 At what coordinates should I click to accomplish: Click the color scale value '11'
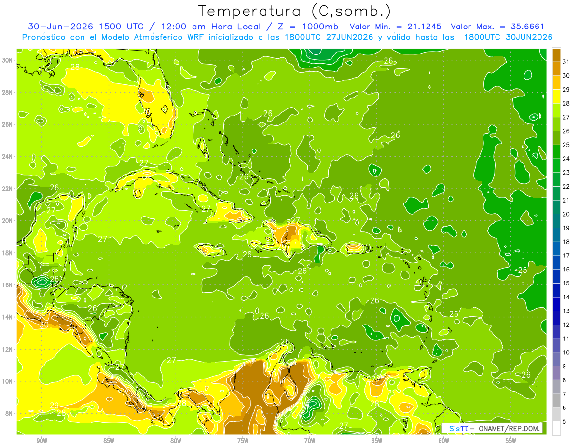click(566, 339)
